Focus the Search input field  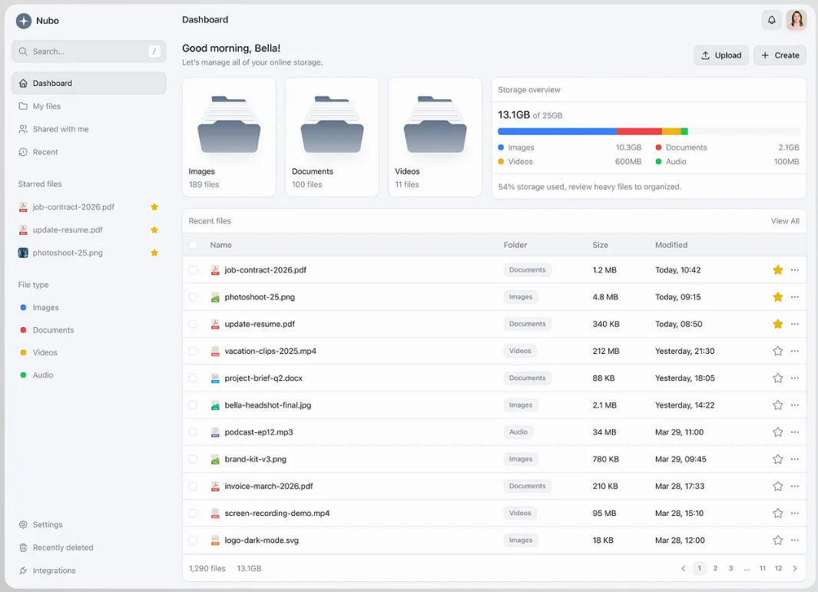pyautogui.click(x=88, y=51)
